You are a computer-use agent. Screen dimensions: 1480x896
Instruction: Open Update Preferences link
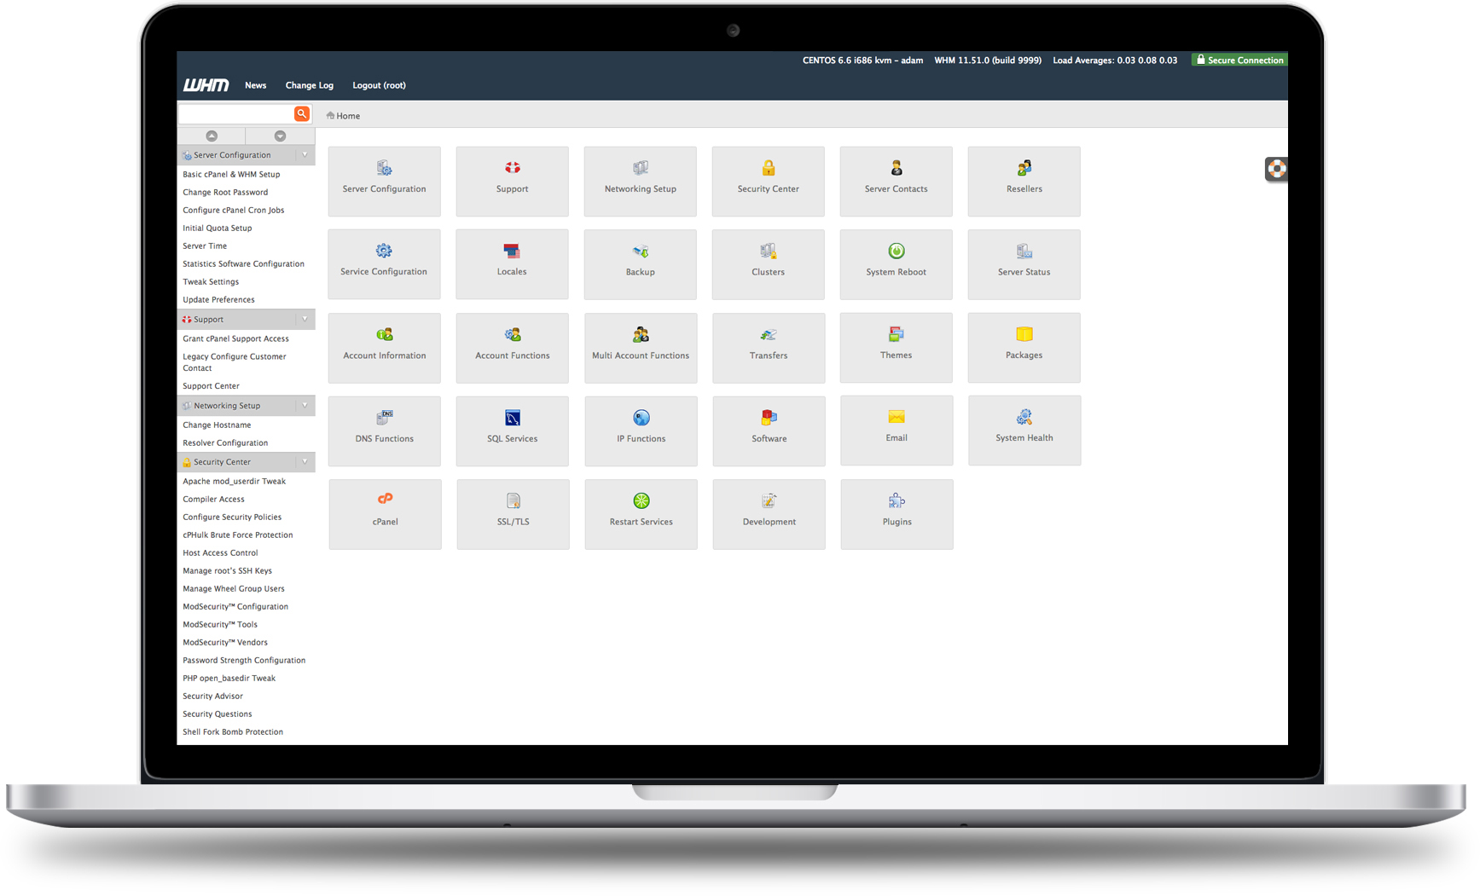coord(218,299)
